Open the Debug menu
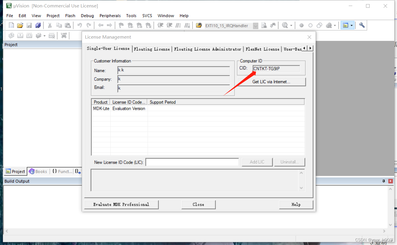The height and width of the screenshot is (245, 397). pos(87,16)
